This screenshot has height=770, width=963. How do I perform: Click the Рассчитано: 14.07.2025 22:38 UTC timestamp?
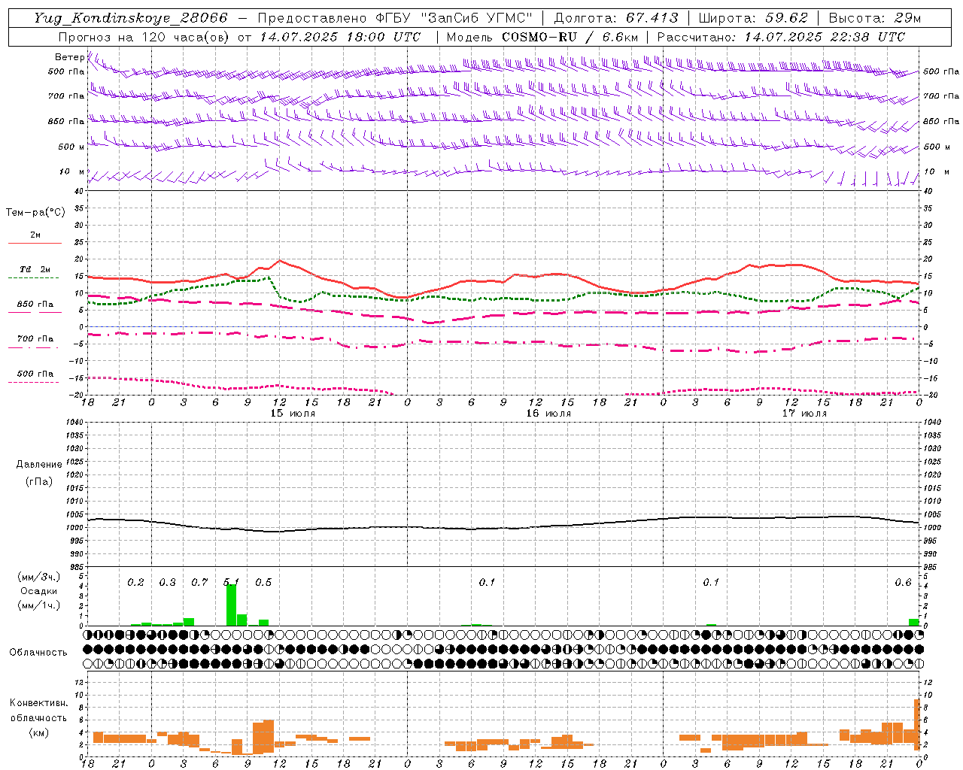coord(781,37)
